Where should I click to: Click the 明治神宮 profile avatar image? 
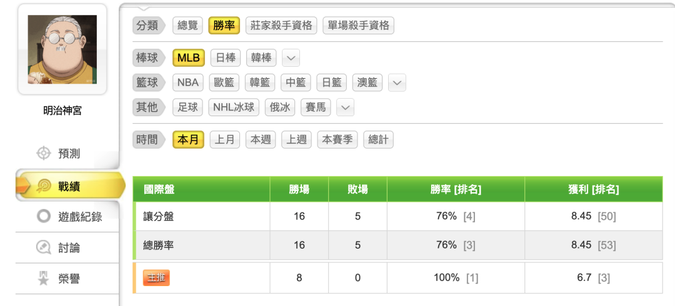click(62, 49)
